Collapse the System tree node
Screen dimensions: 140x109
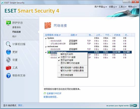(46, 38)
